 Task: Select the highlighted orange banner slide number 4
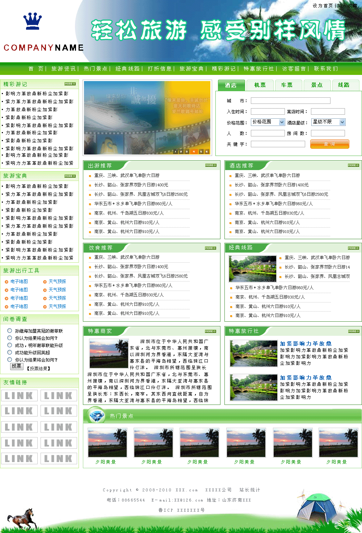tap(194, 152)
